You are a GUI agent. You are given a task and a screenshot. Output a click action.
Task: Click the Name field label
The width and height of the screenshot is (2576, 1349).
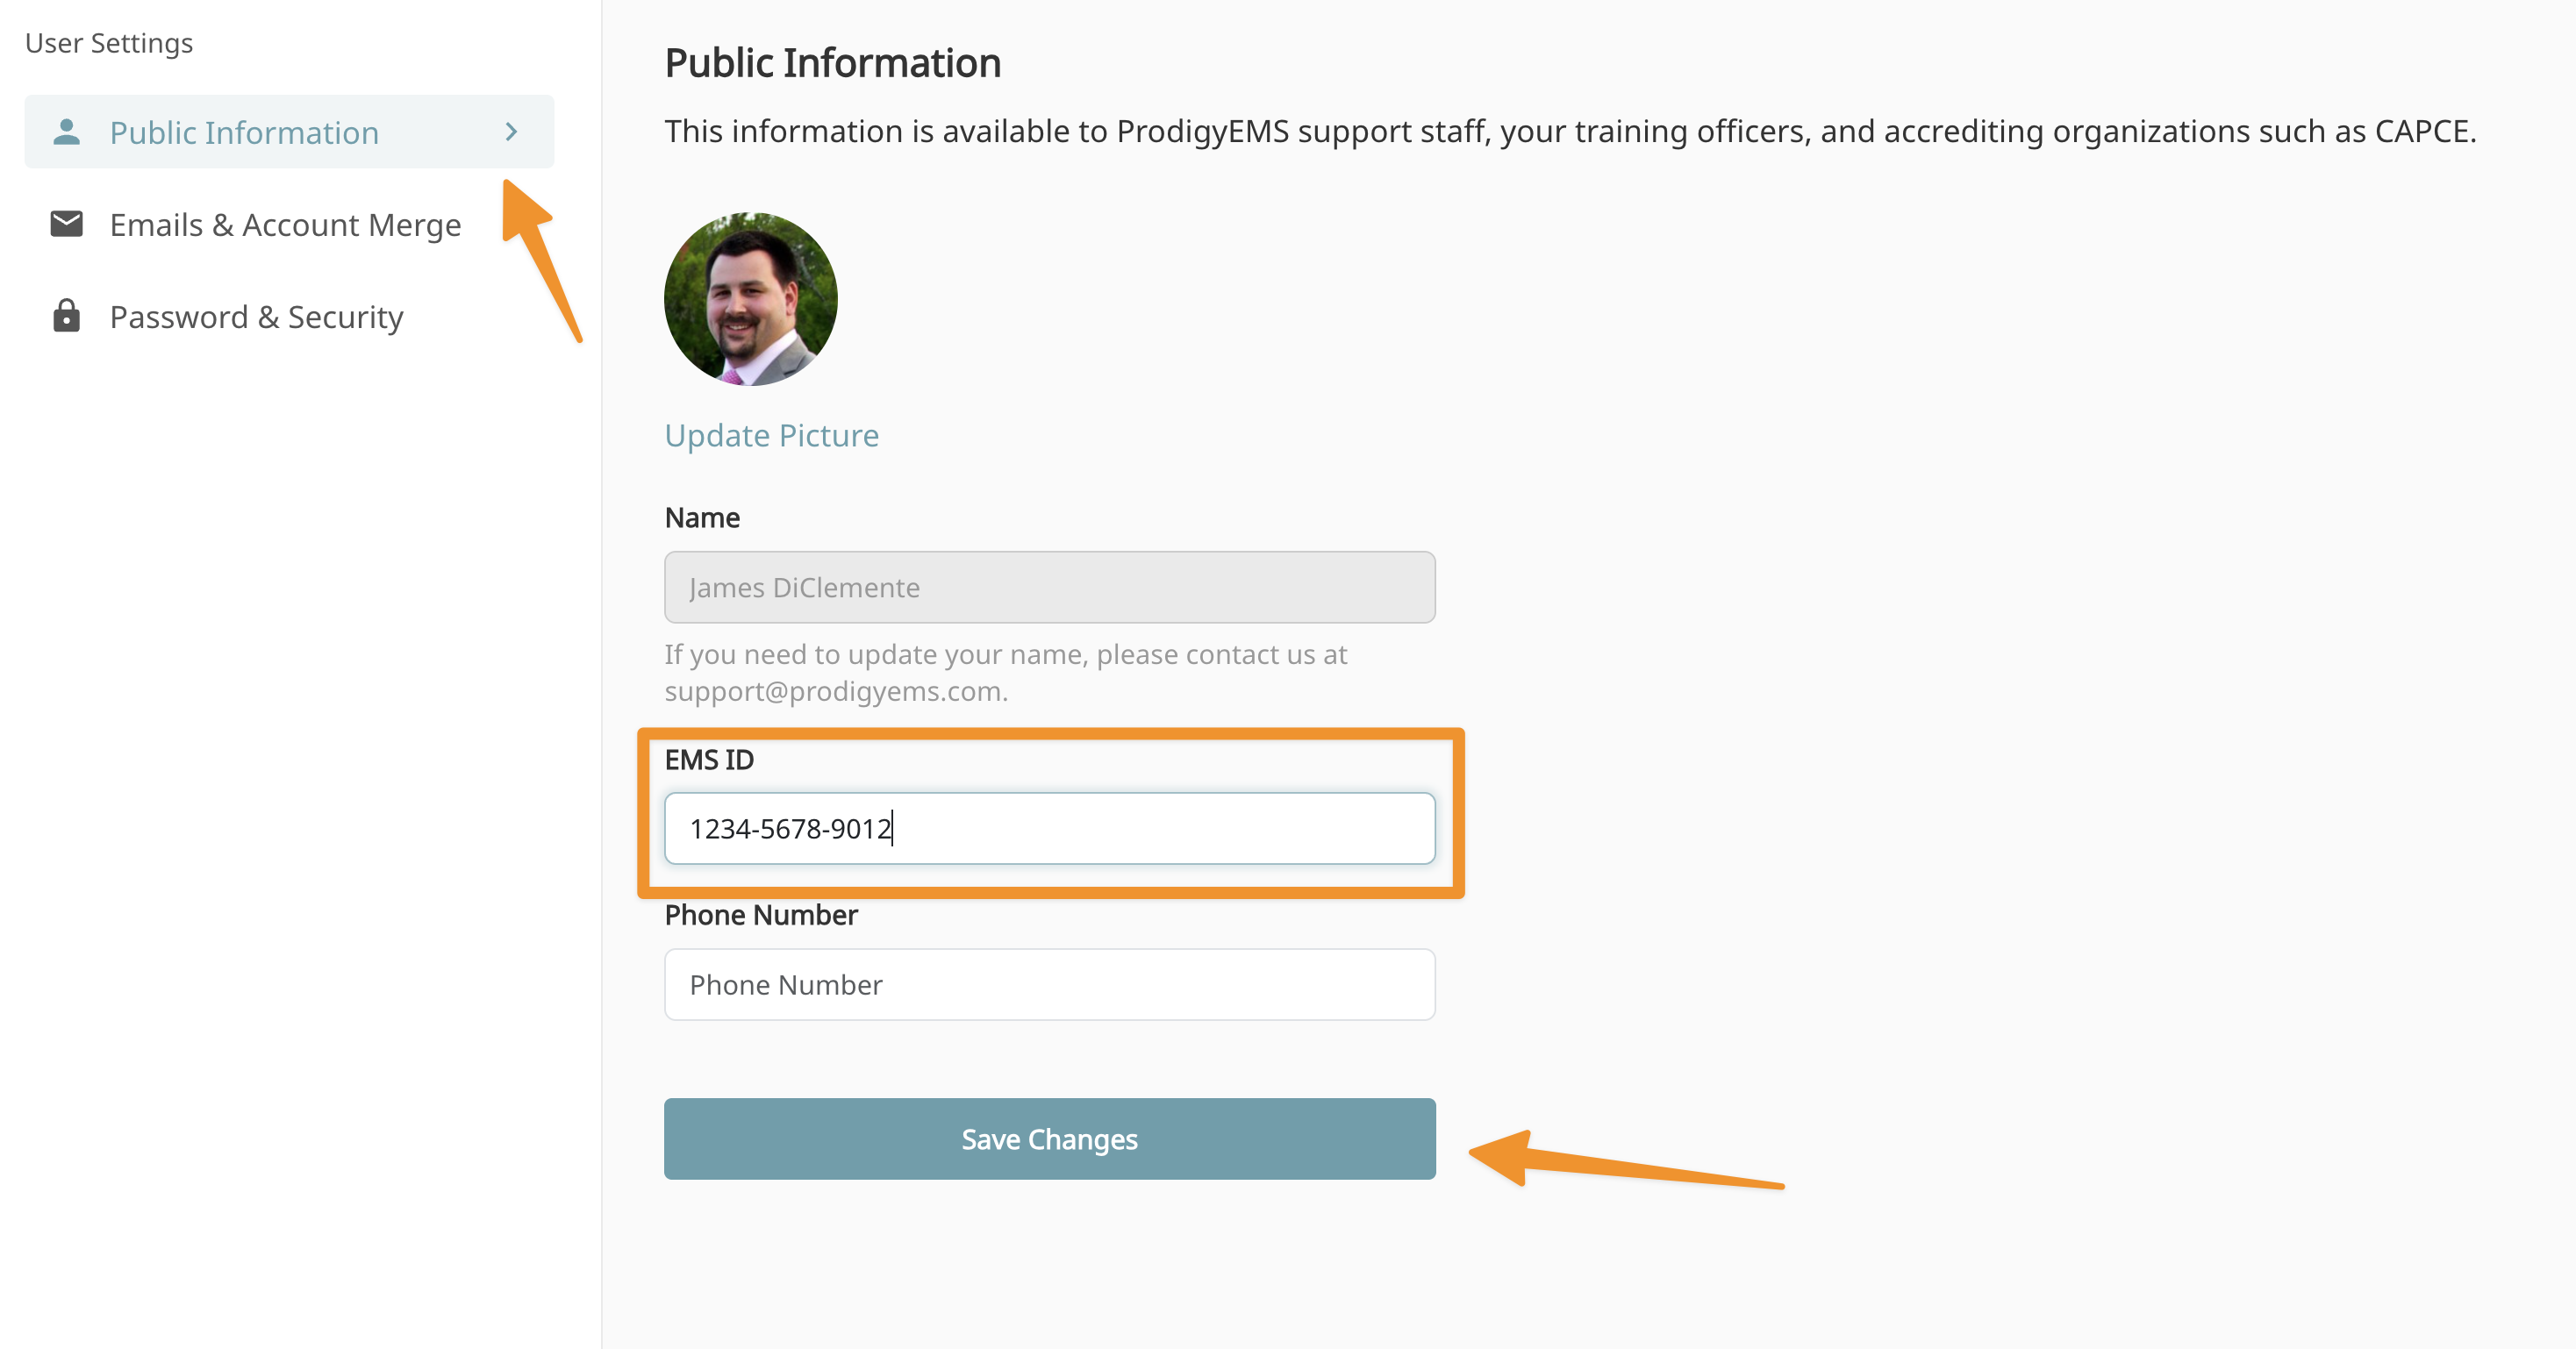702,518
